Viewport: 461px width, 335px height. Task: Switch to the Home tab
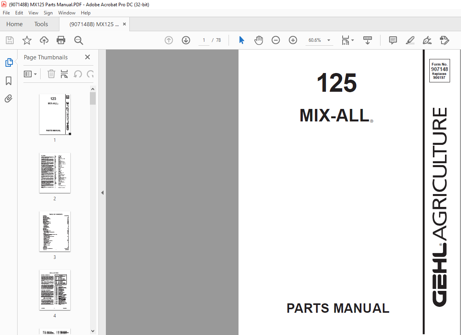(x=14, y=24)
